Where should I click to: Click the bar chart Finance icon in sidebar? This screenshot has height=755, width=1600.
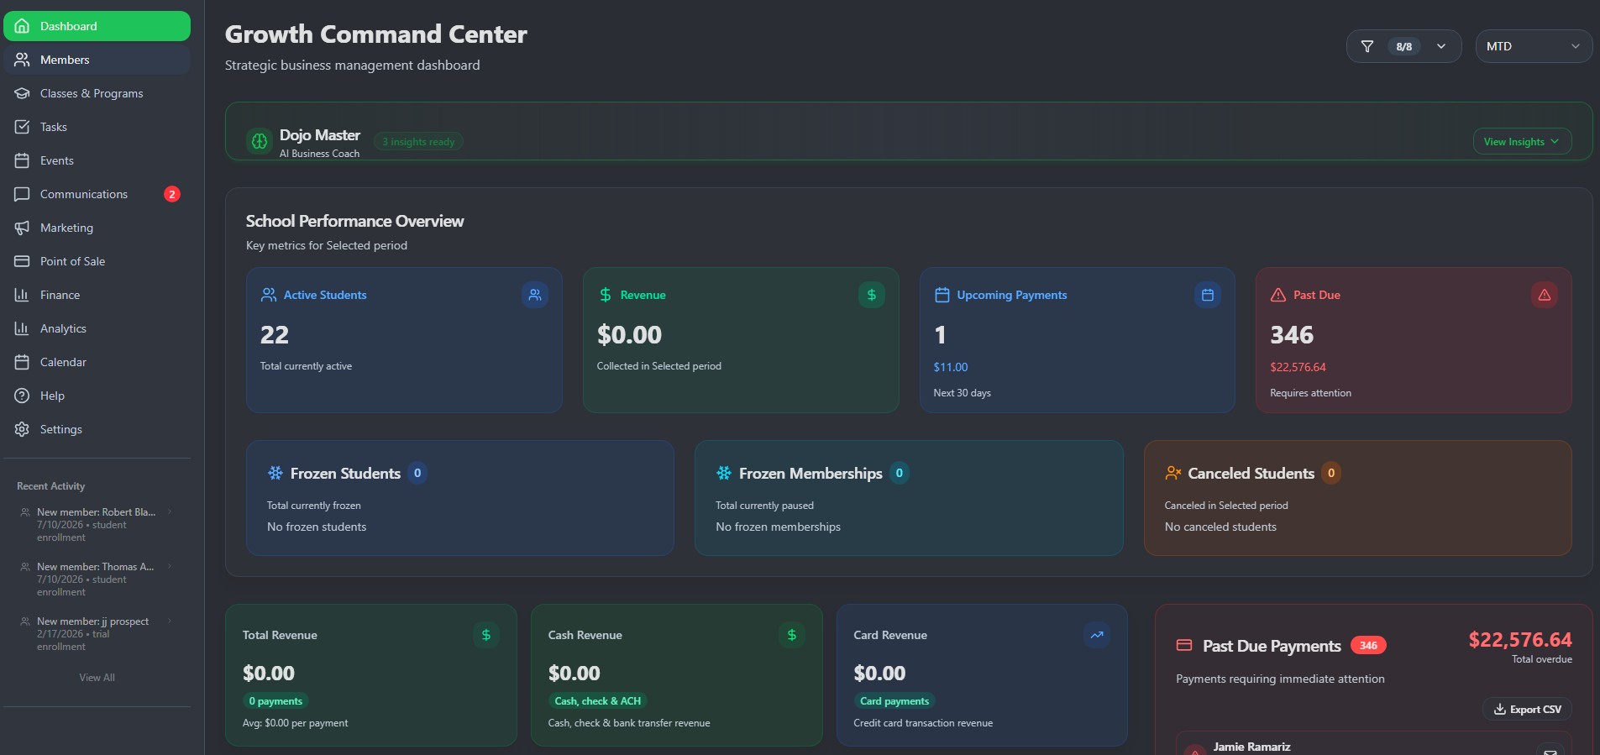pyautogui.click(x=22, y=295)
